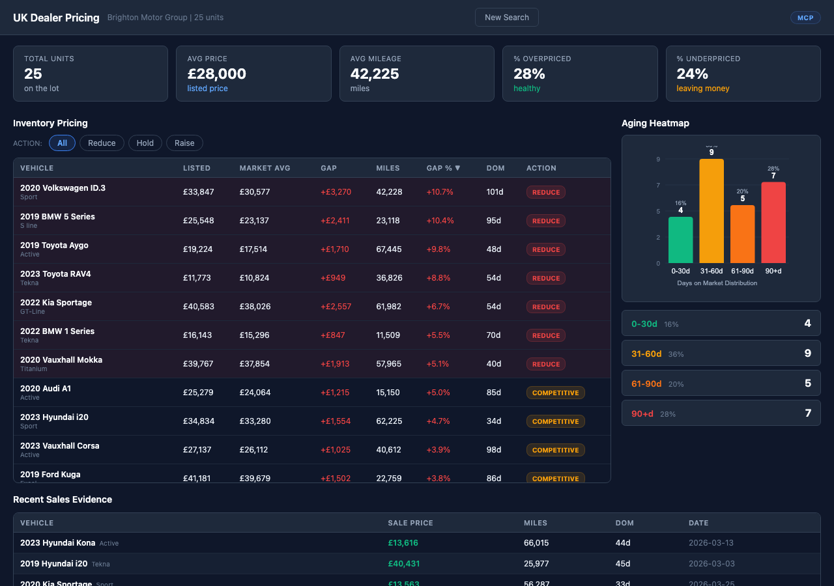Sort by the DOM header in Inventory Pricing
The height and width of the screenshot is (586, 834).
pos(495,168)
